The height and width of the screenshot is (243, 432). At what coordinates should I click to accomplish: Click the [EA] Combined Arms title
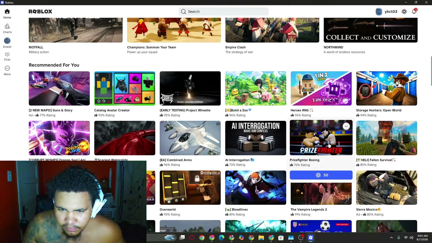[175, 160]
